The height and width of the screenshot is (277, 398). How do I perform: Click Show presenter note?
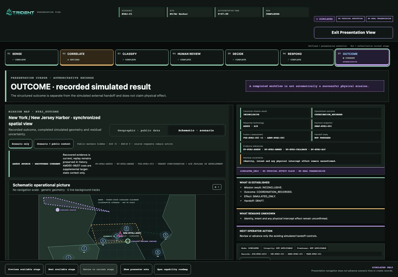tap(136, 269)
